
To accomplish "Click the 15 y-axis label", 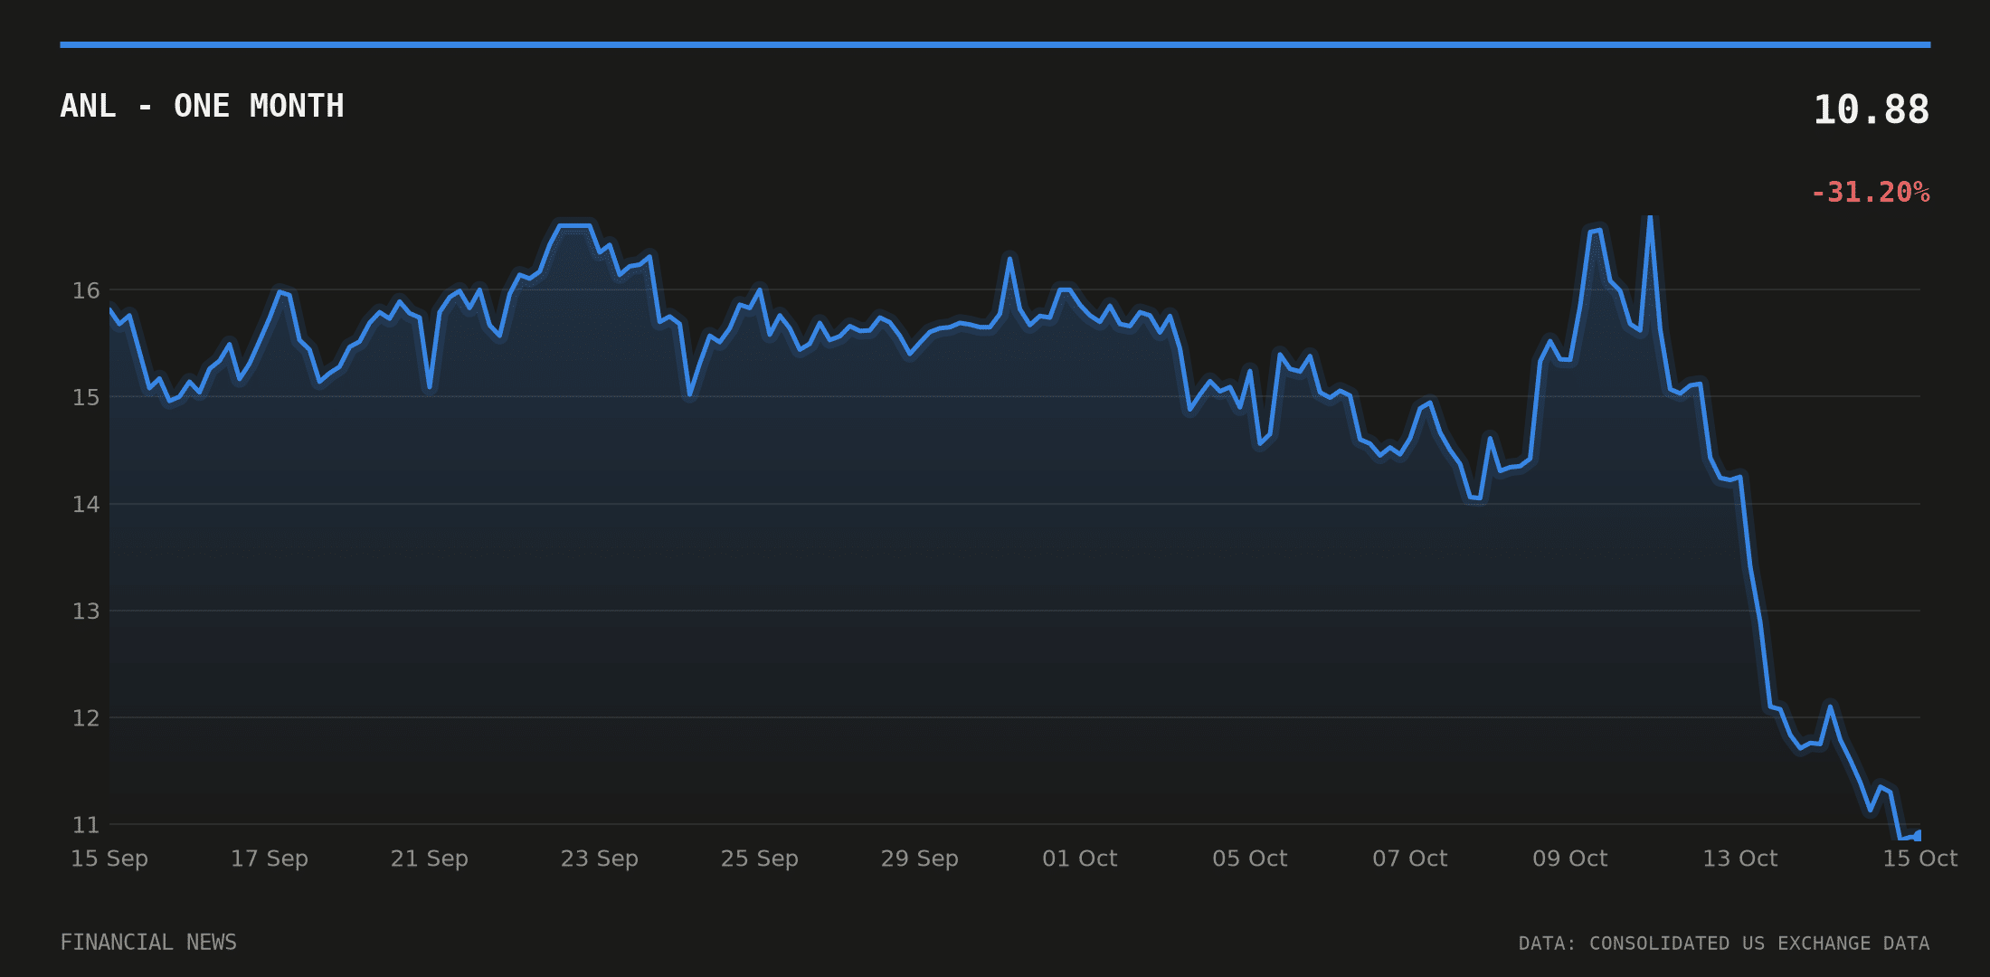I will [x=86, y=397].
